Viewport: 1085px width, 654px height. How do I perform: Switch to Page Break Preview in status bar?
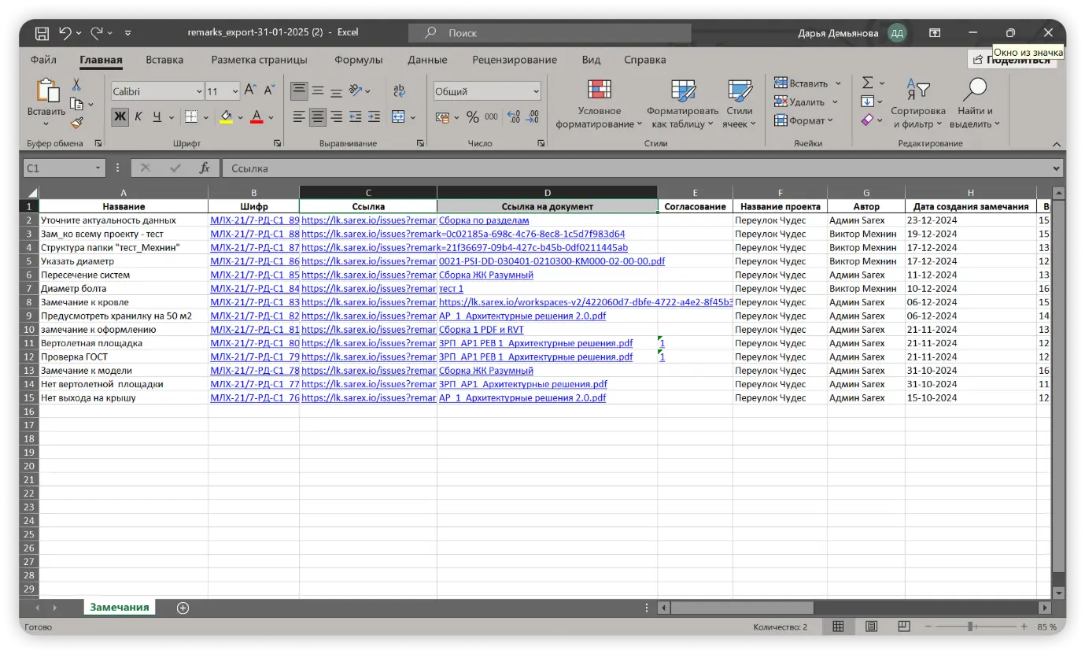[x=904, y=626]
